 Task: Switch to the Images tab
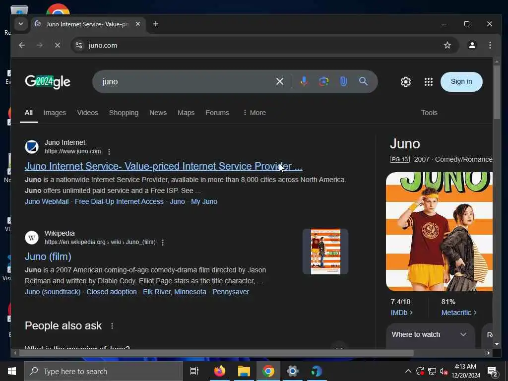pos(55,113)
